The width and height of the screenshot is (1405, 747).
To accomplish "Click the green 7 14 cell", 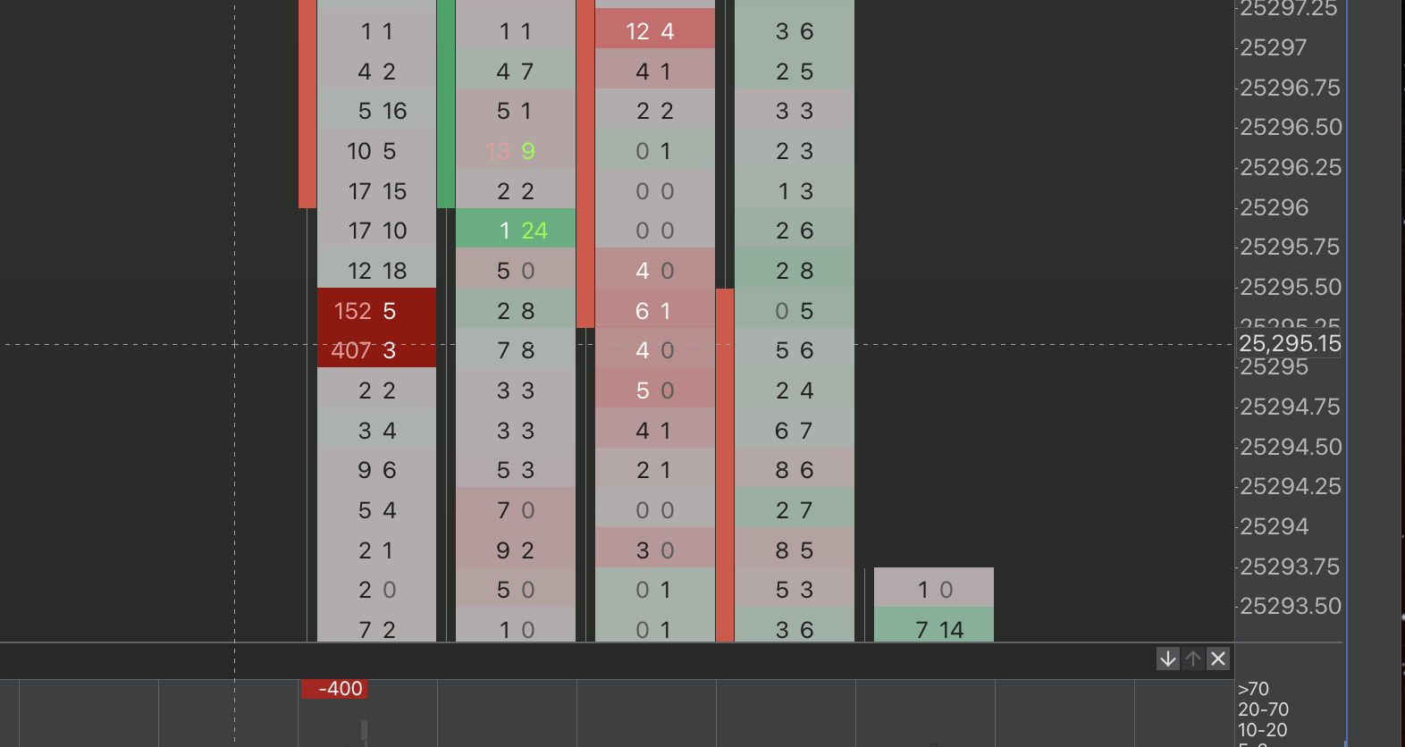I will [934, 629].
